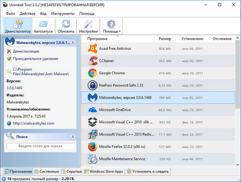
Task: Click scrollbar down arrow in program list
Action: pos(238,165)
